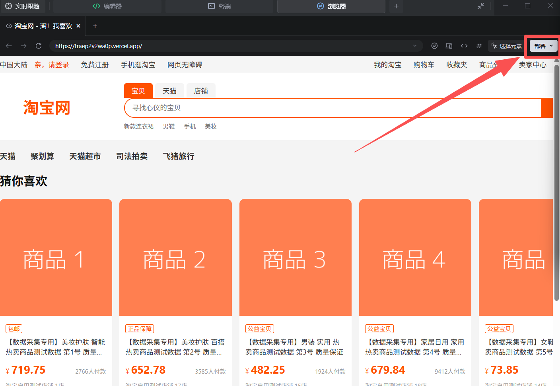Open the 商品 3 product image
Screen dimensions: 560x386
pos(296,257)
